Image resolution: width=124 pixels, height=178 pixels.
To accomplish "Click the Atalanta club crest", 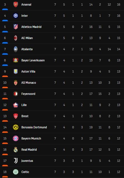I will 16,49.
